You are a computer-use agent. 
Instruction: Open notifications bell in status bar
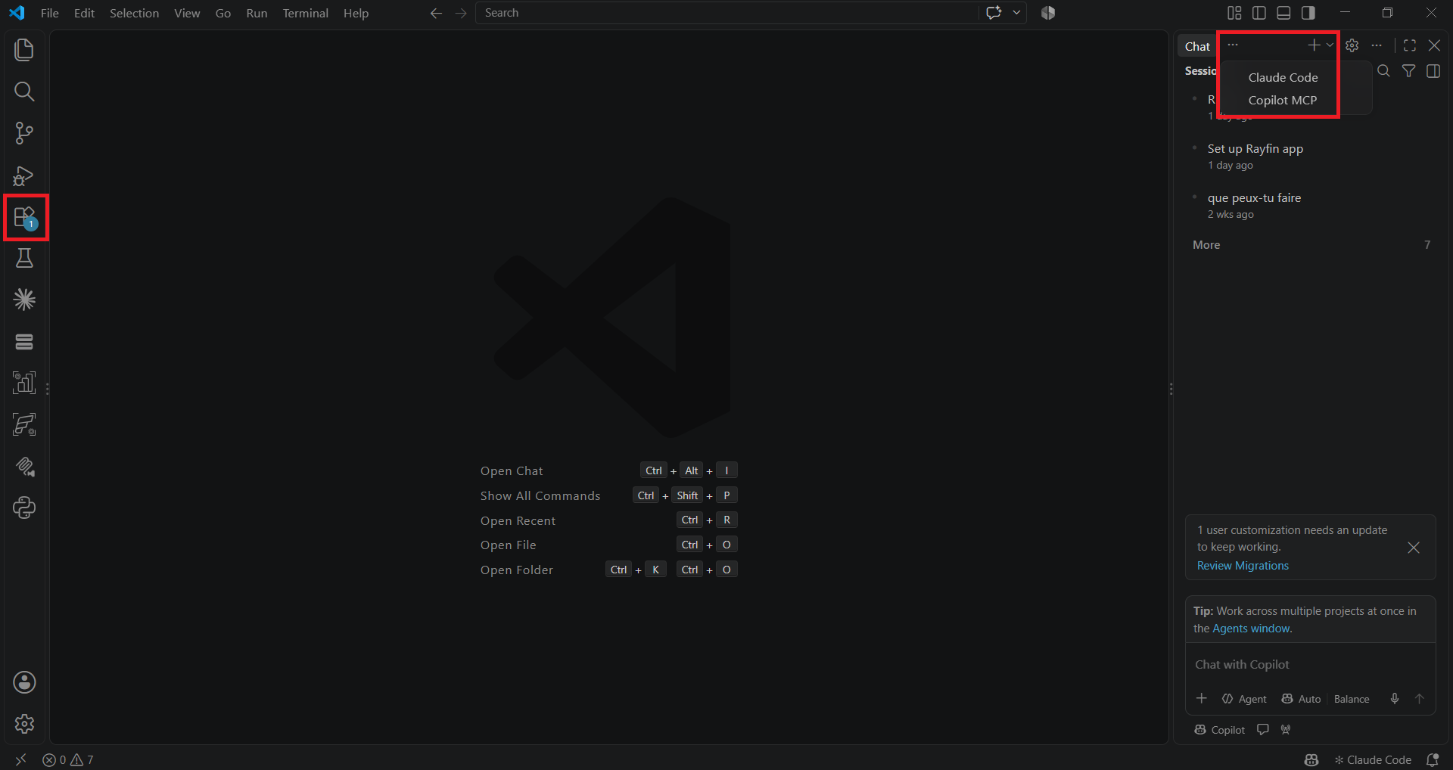[1433, 759]
